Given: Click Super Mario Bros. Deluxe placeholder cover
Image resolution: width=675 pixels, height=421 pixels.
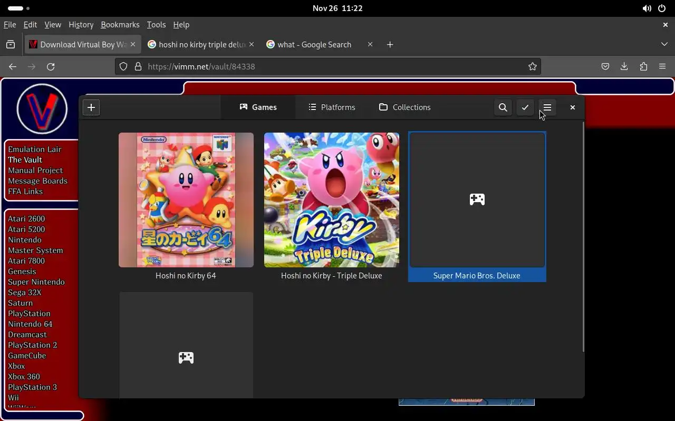Looking at the screenshot, I should pos(477,200).
